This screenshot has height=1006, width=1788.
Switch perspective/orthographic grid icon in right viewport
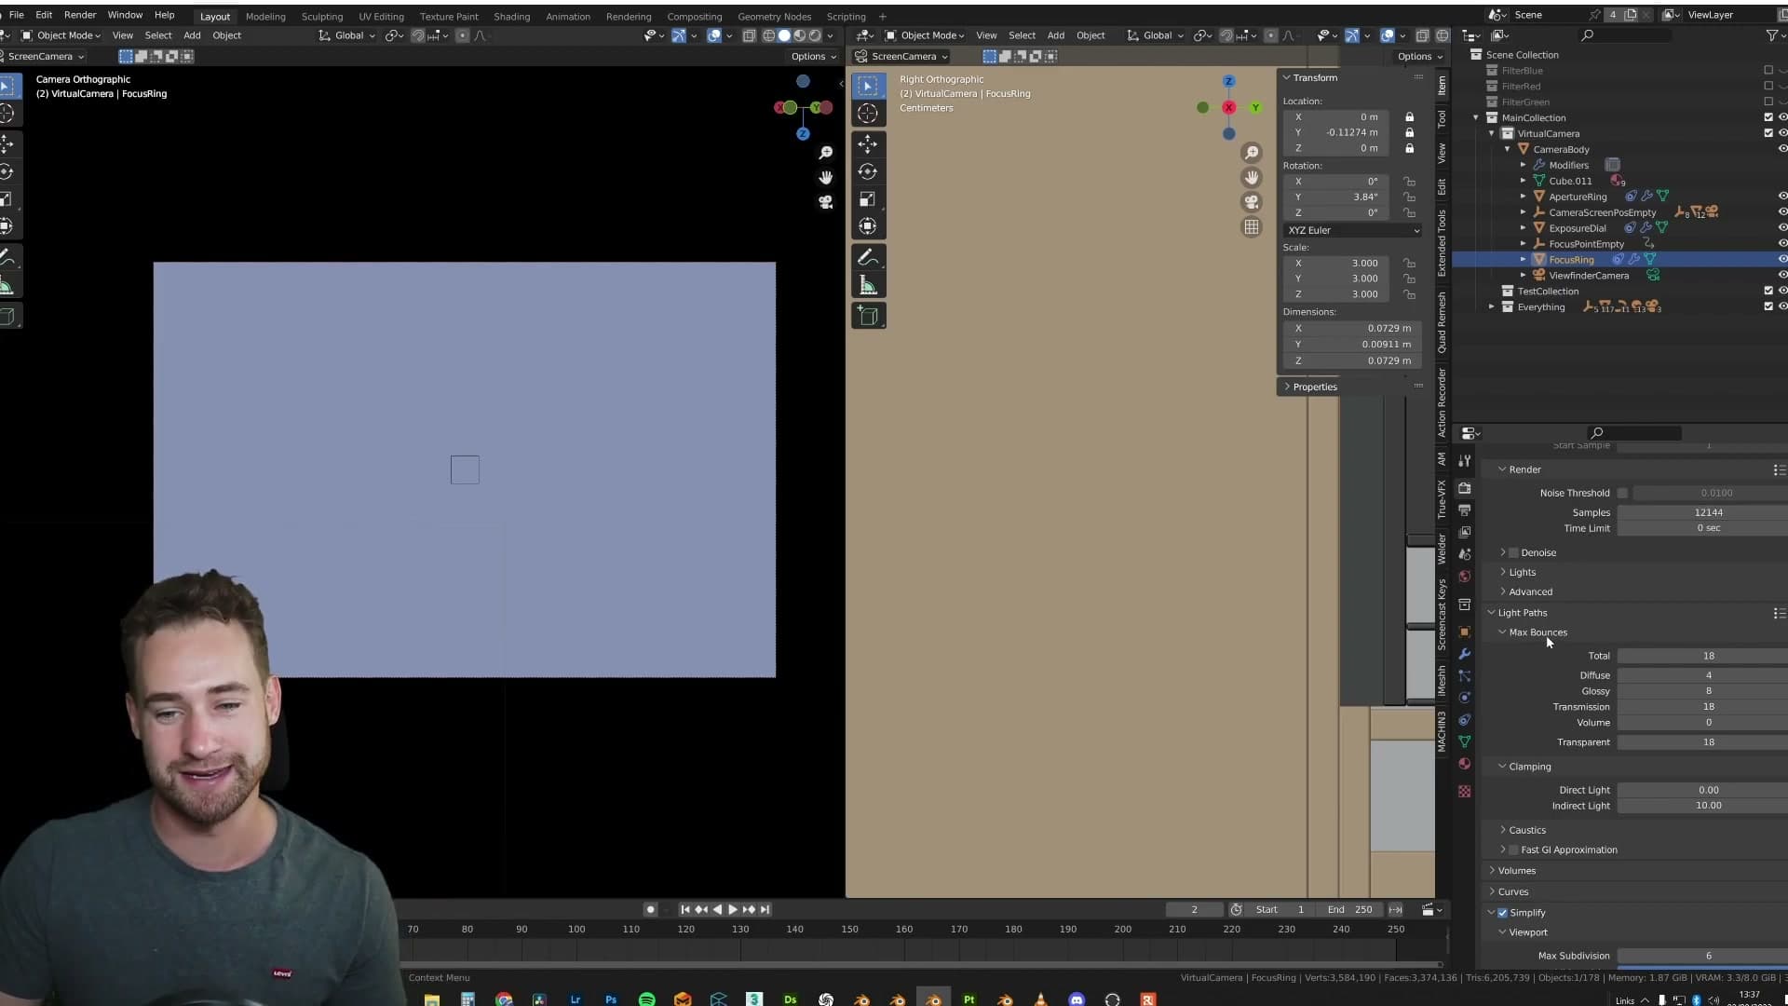(x=1252, y=227)
